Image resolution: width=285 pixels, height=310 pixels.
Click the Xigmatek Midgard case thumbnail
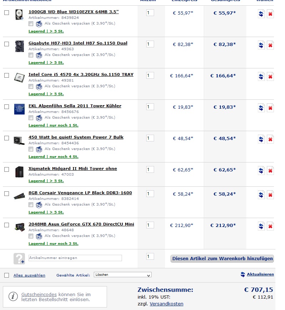coord(19,172)
